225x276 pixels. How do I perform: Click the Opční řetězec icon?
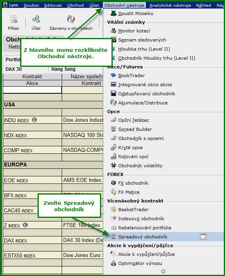[113, 120]
